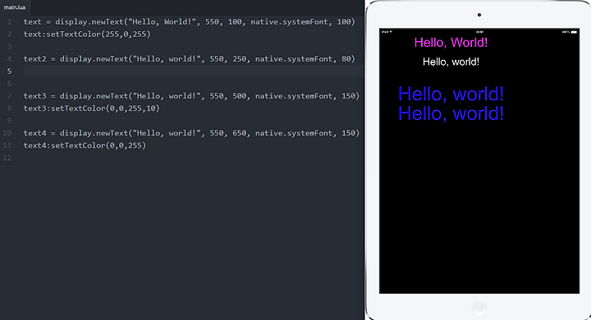Click the text:setTextColor(255,0,255) line
The height and width of the screenshot is (320, 591).
point(87,34)
